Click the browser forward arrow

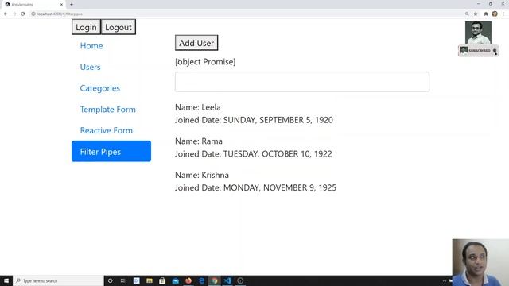tap(14, 14)
